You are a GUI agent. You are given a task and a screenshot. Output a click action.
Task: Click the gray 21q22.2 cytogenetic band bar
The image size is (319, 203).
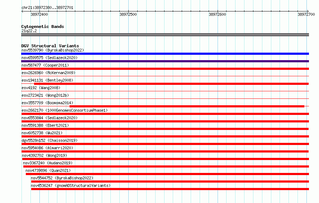point(165,35)
